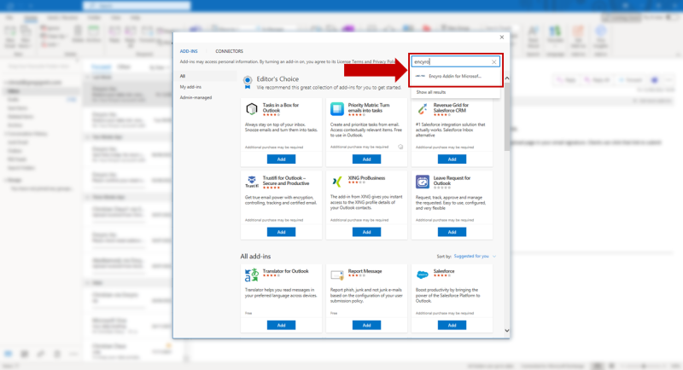
Task: Open the Report Message title
Action: point(365,271)
